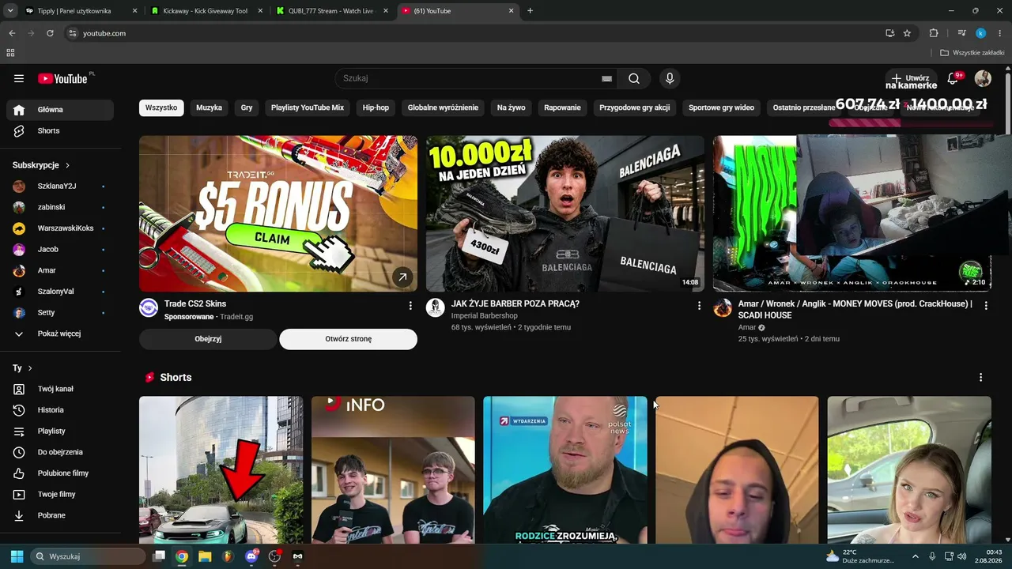Open Historia in the sidebar
Screen dimensions: 1012x569
[60, 410]
